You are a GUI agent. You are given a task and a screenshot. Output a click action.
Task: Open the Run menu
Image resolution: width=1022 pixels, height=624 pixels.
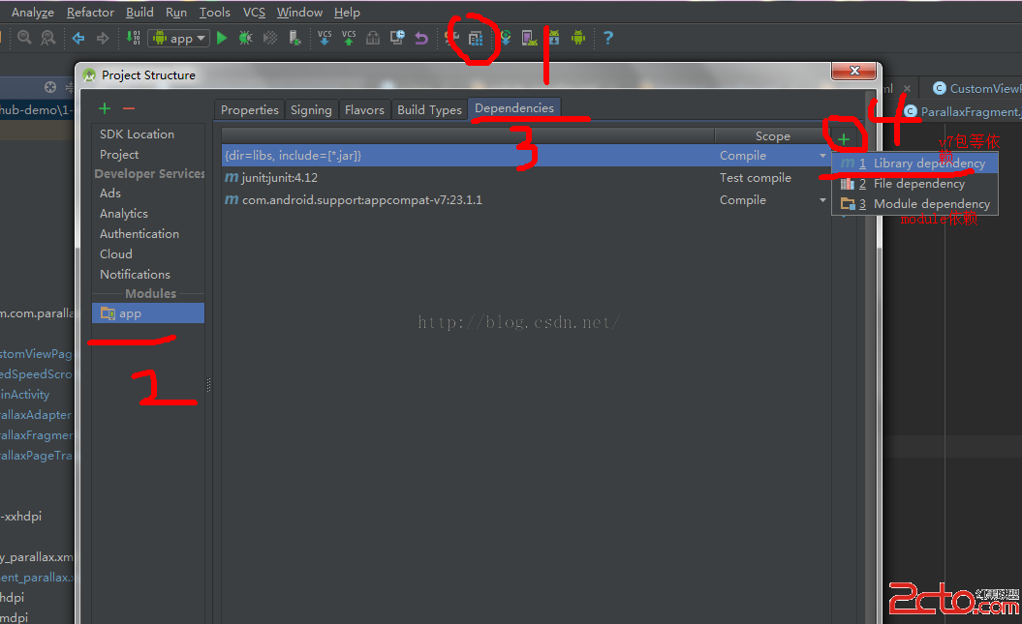point(176,13)
